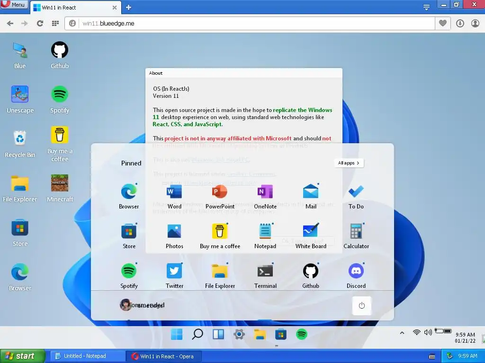Image resolution: width=485 pixels, height=363 pixels.
Task: Click the power button in Start menu
Action: (x=361, y=306)
